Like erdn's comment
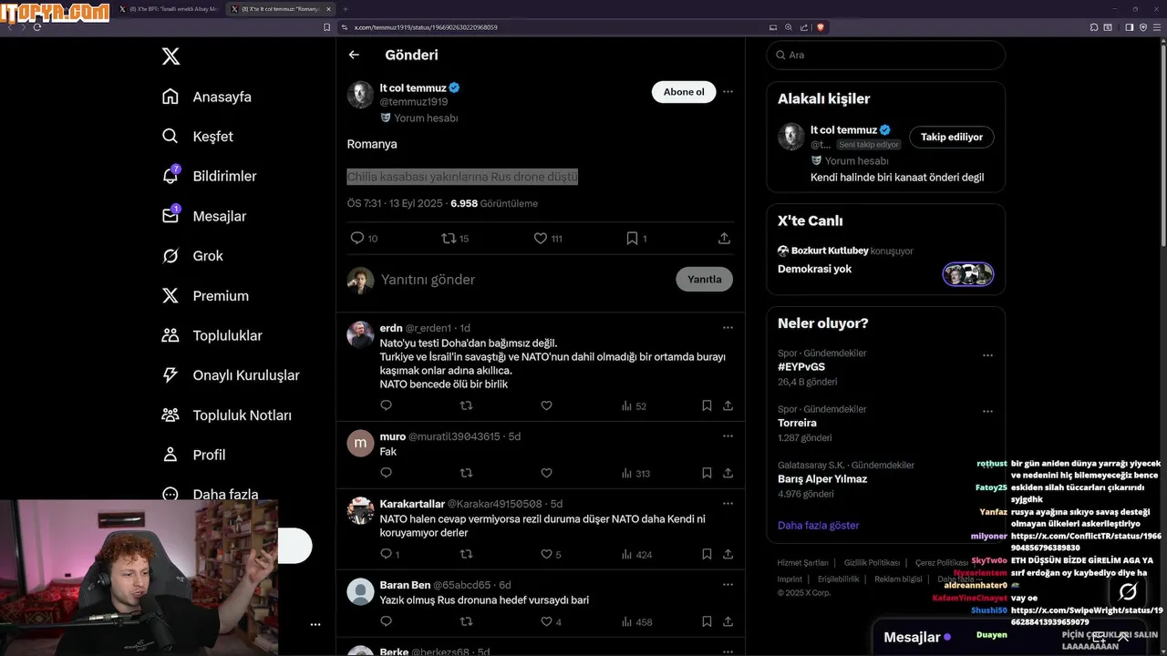1167x656 pixels. point(546,405)
